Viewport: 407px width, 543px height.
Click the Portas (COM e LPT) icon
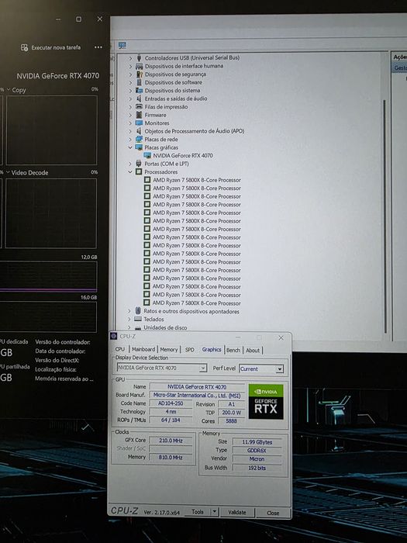[x=139, y=164]
